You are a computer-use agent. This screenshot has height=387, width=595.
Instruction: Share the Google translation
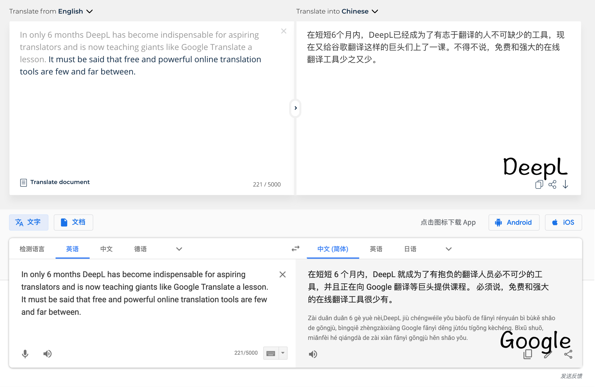(x=569, y=354)
